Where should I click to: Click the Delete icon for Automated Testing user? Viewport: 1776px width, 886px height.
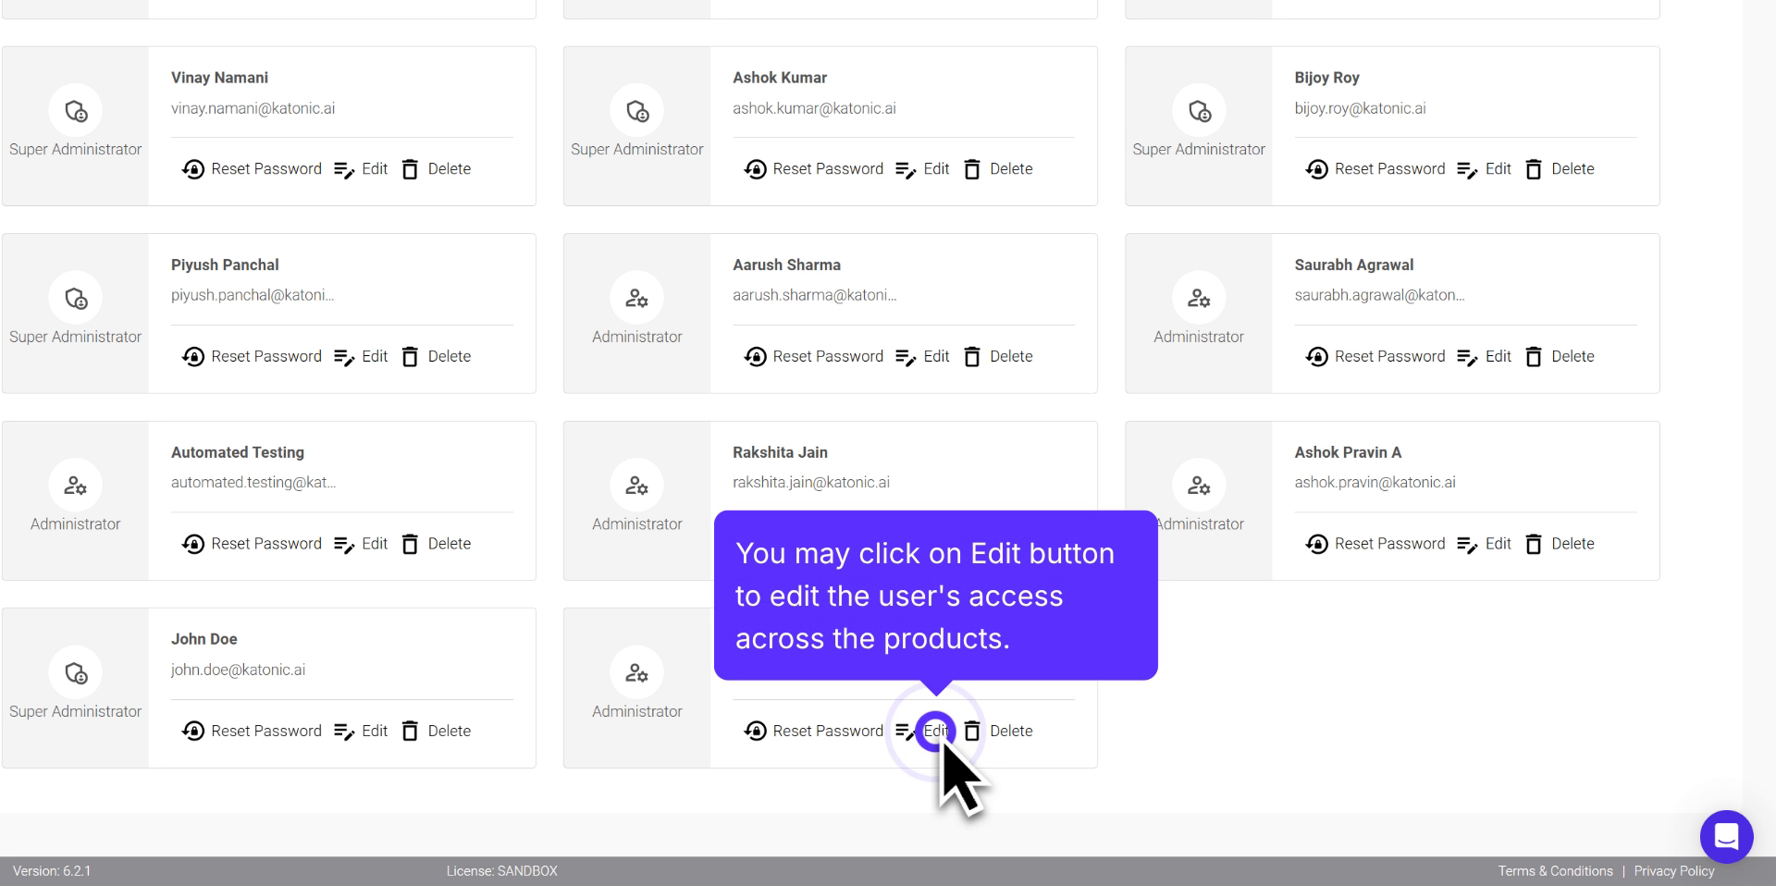410,544
